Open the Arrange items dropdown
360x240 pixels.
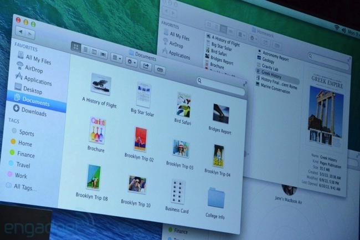(x=116, y=58)
